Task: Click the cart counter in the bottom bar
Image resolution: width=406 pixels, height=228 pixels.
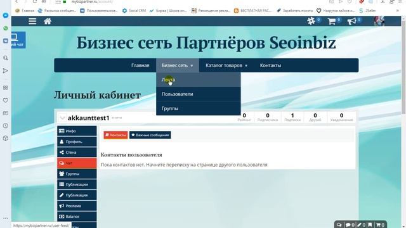Action: 381,225
